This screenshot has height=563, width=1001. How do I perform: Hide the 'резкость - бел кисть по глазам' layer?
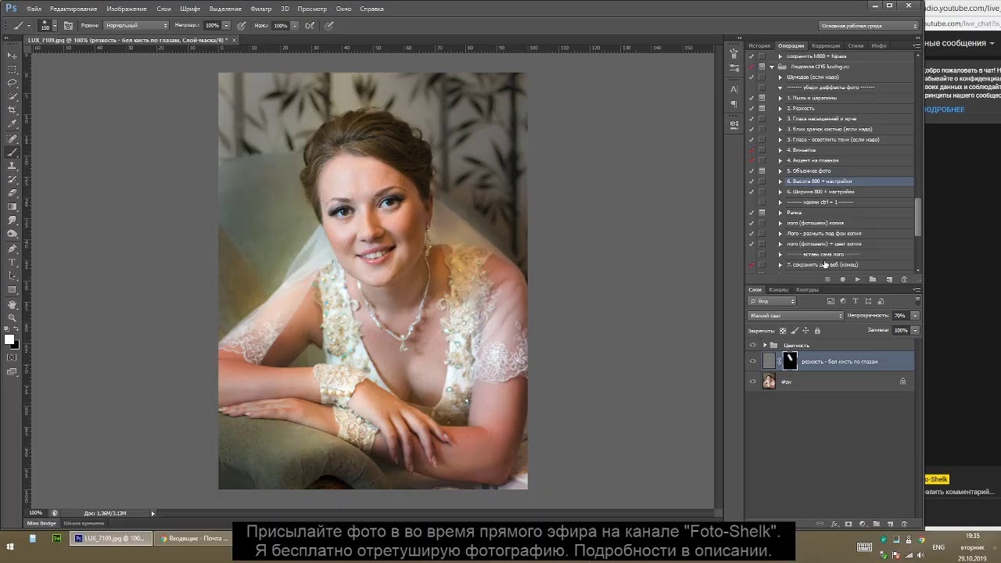pos(753,360)
